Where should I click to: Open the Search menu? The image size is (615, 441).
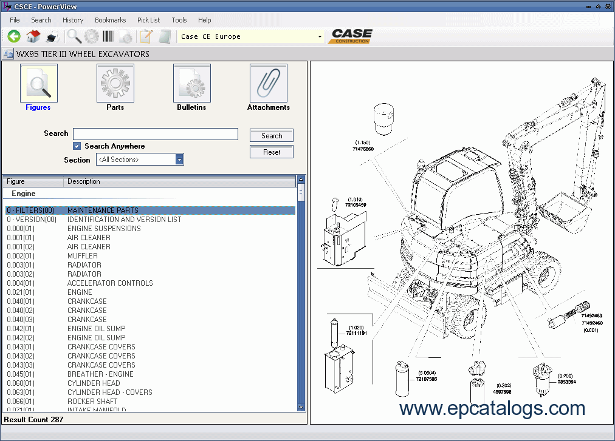(x=41, y=20)
